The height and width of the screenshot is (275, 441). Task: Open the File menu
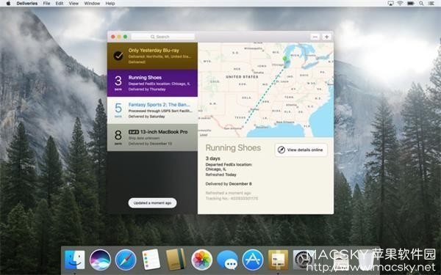47,4
